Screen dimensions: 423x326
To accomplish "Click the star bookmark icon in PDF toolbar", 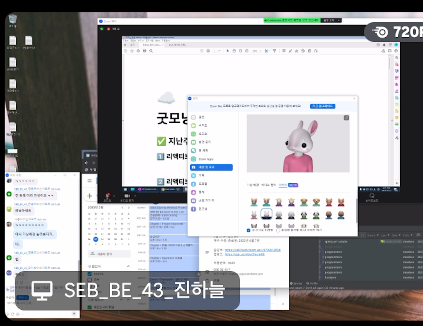I will coord(132,51).
